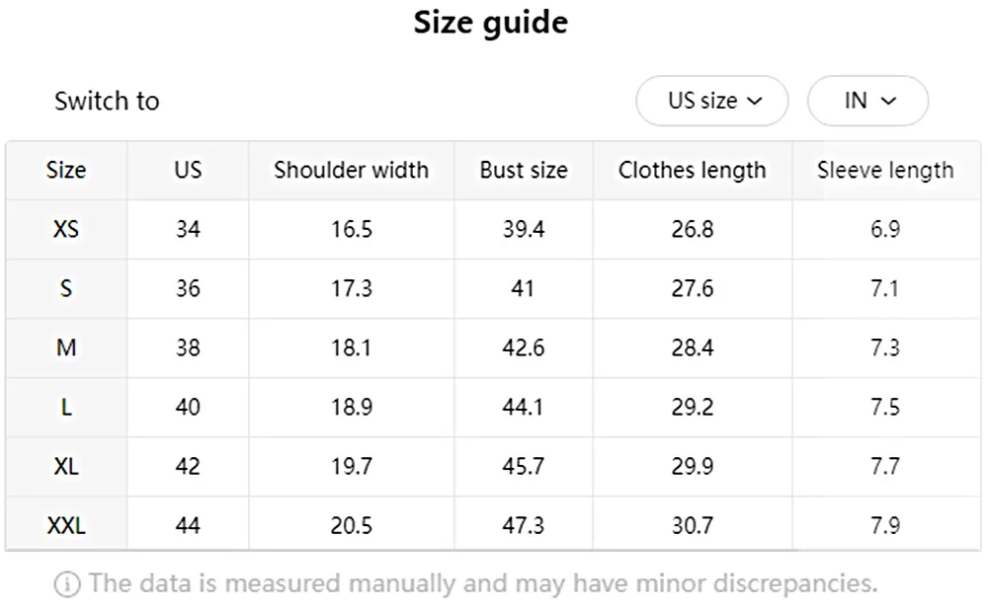The height and width of the screenshot is (614, 988).
Task: Select the S size label
Action: coord(65,288)
